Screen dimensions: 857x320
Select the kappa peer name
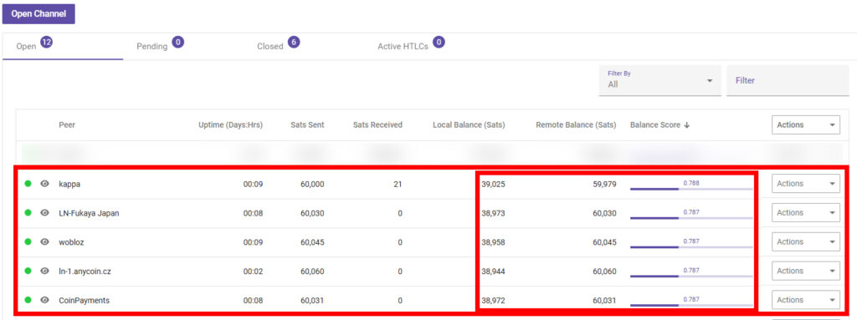pos(70,184)
